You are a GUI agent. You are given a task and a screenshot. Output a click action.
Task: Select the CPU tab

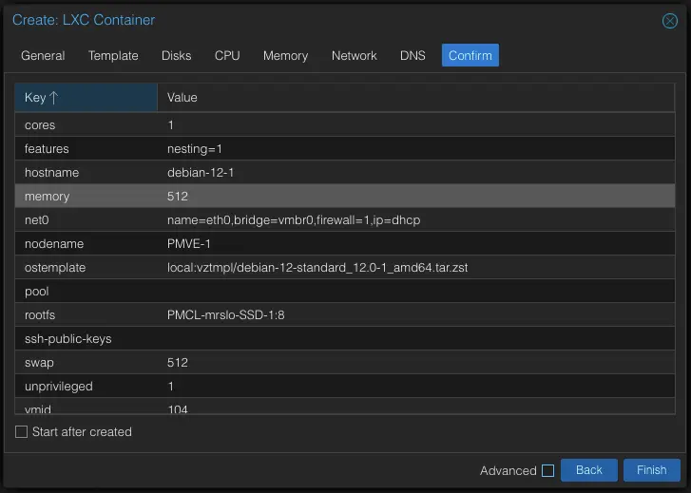(x=227, y=56)
